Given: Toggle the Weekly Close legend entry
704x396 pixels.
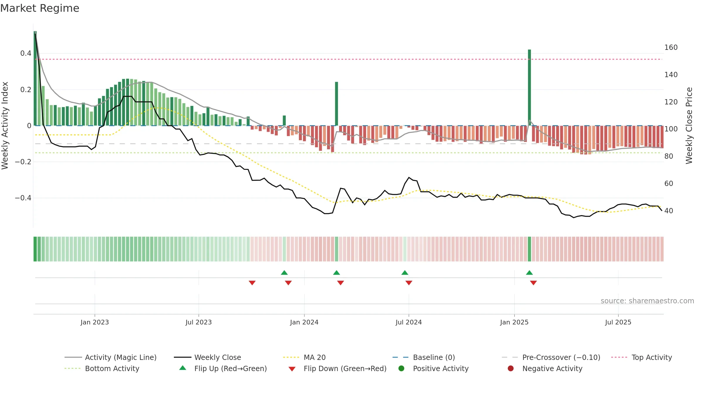Looking at the screenshot, I should (207, 357).
